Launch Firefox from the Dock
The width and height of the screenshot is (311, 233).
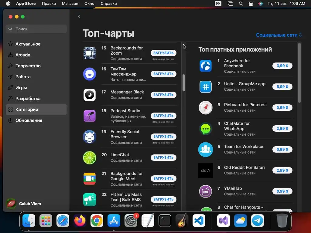(80, 221)
